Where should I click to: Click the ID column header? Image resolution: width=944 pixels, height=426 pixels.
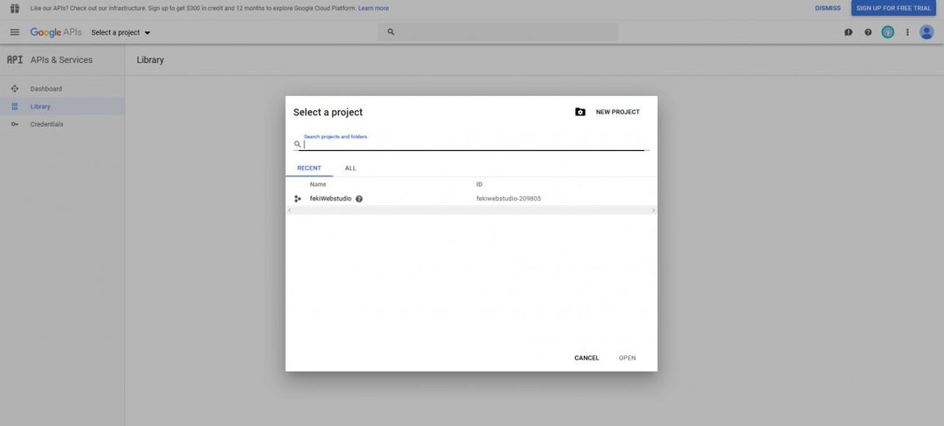pyautogui.click(x=479, y=184)
